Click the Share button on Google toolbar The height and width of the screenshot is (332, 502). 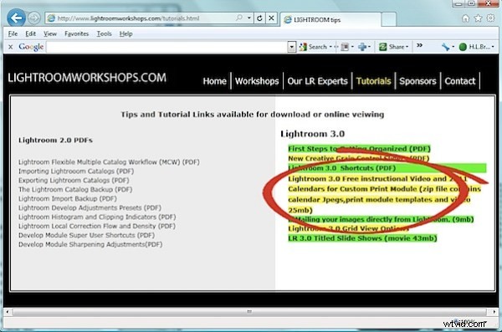pos(392,47)
